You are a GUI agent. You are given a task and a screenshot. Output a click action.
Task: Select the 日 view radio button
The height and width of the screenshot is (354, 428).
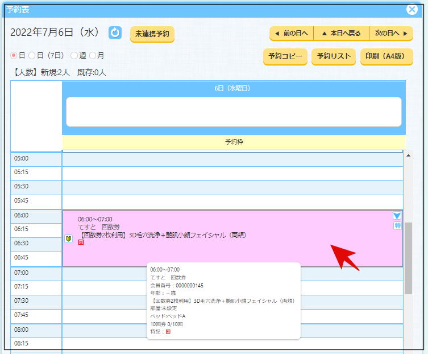[x=14, y=56]
